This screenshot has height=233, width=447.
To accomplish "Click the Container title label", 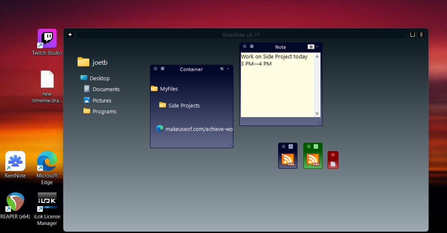I will pyautogui.click(x=191, y=69).
